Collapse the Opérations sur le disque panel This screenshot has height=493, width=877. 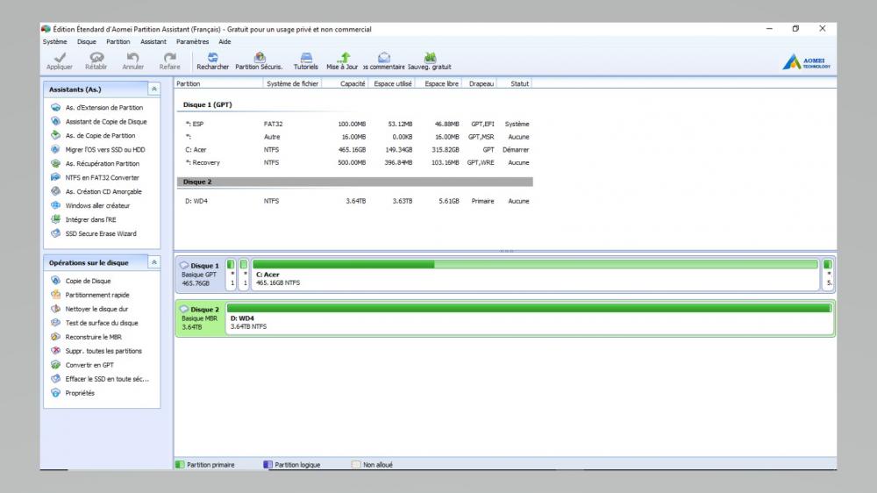pyautogui.click(x=154, y=262)
